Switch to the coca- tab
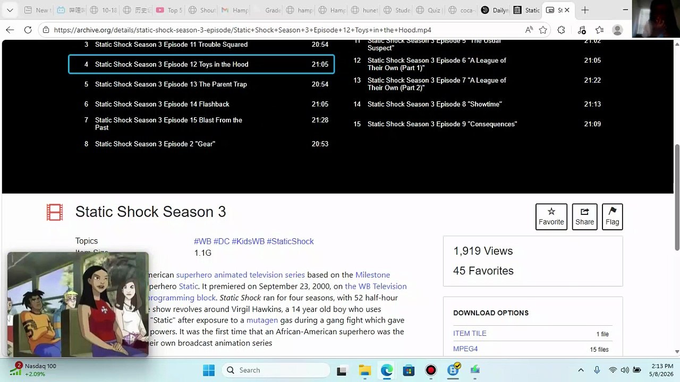 pyautogui.click(x=461, y=10)
